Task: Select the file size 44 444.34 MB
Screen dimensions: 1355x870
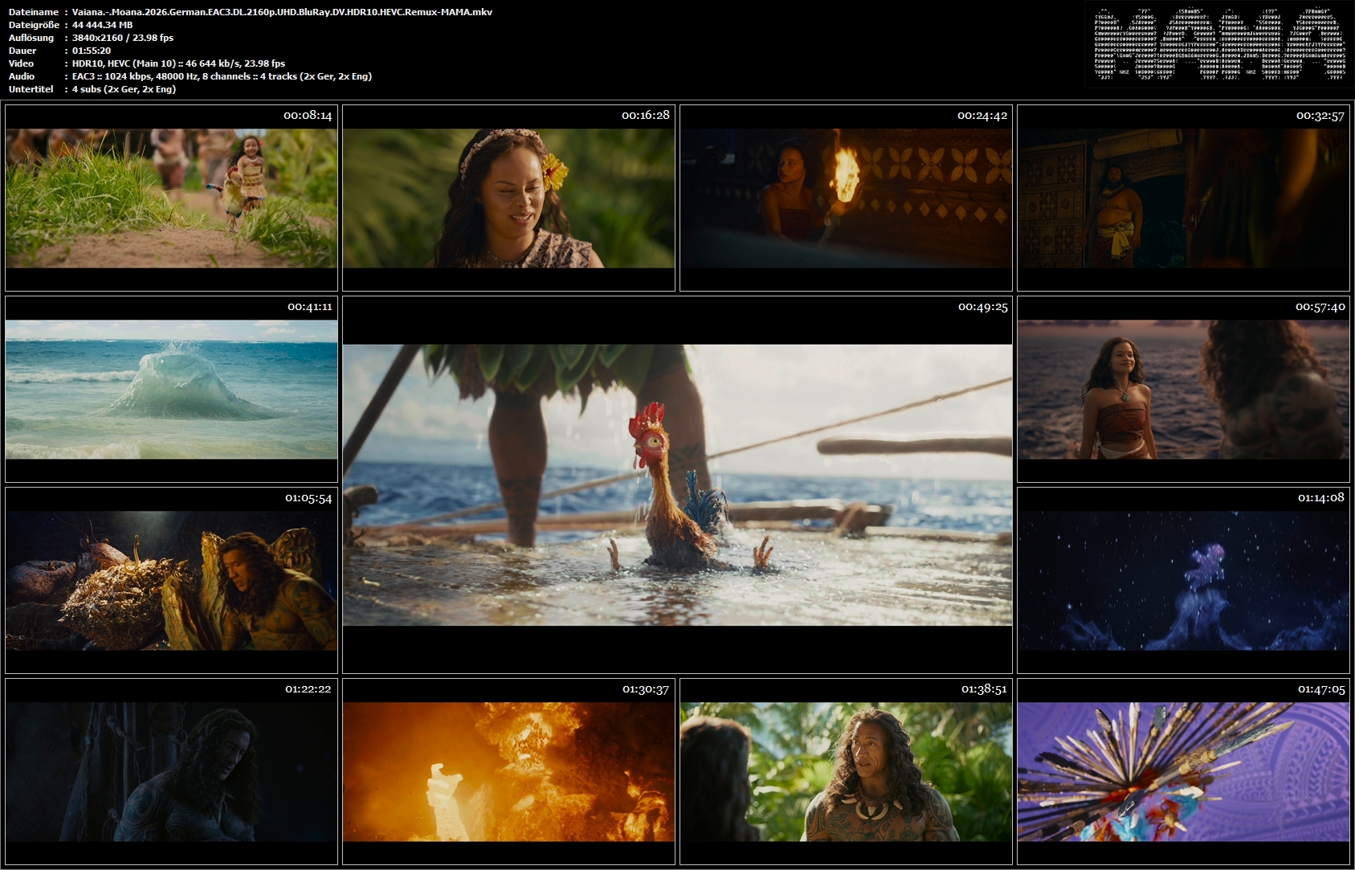Action: [102, 25]
